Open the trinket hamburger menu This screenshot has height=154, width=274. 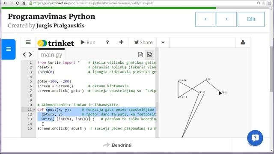(28, 42)
